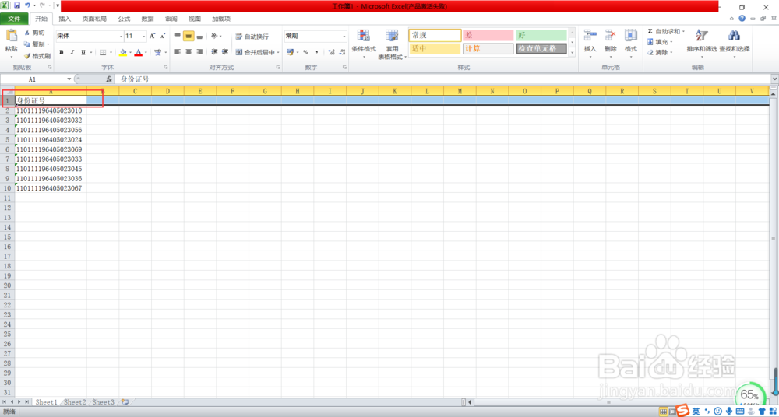Toggle underline formatting
This screenshot has height=417, width=779.
pos(83,52)
